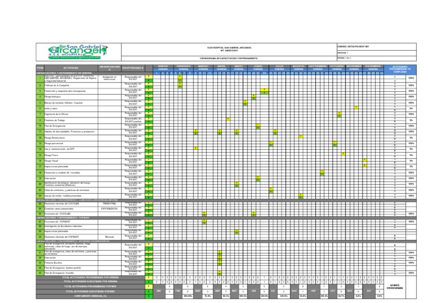Click the 'VERSION: 1' header cell
This screenshot has width=428, height=303.
tap(377, 53)
